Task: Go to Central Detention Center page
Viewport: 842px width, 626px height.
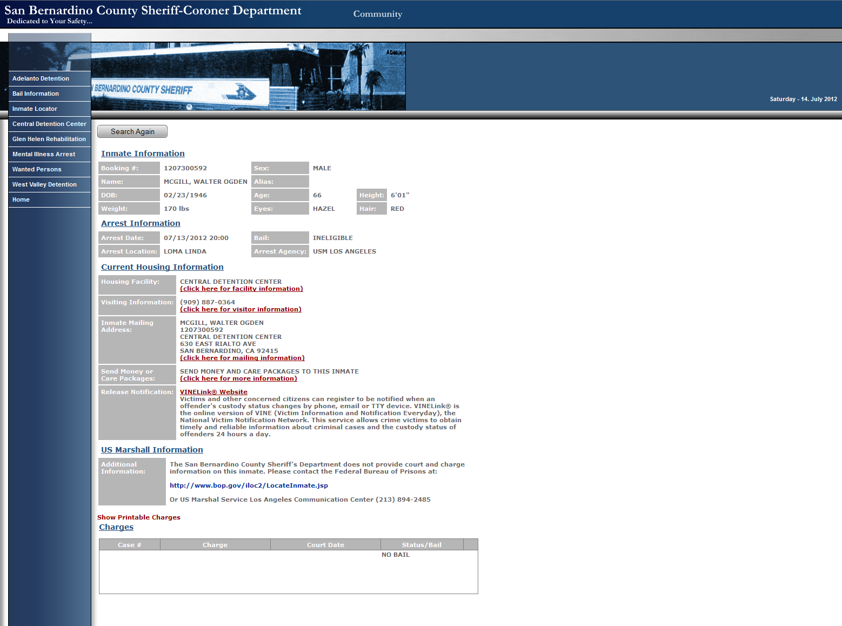Action: click(49, 124)
